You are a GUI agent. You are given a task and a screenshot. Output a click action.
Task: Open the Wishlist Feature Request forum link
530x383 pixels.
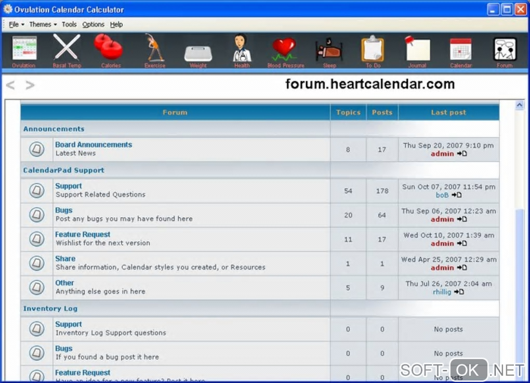83,234
